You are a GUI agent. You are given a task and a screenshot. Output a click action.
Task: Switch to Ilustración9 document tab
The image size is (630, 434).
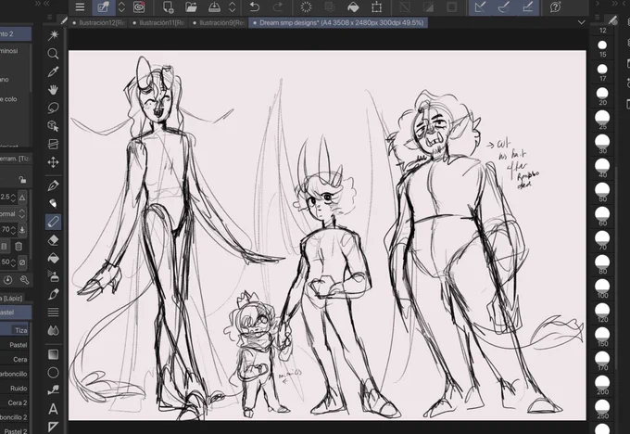[x=219, y=23]
